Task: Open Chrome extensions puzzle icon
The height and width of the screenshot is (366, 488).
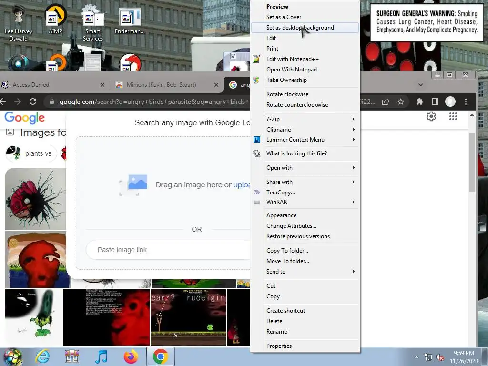Action: [x=419, y=102]
